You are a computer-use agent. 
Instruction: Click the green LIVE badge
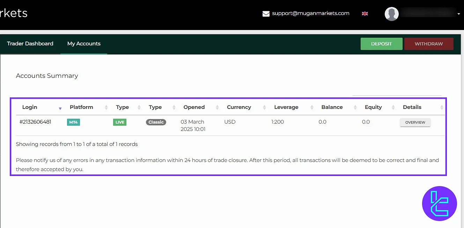(x=119, y=122)
